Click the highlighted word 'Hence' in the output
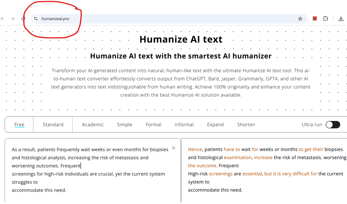347x204 pixels. pyautogui.click(x=195, y=149)
